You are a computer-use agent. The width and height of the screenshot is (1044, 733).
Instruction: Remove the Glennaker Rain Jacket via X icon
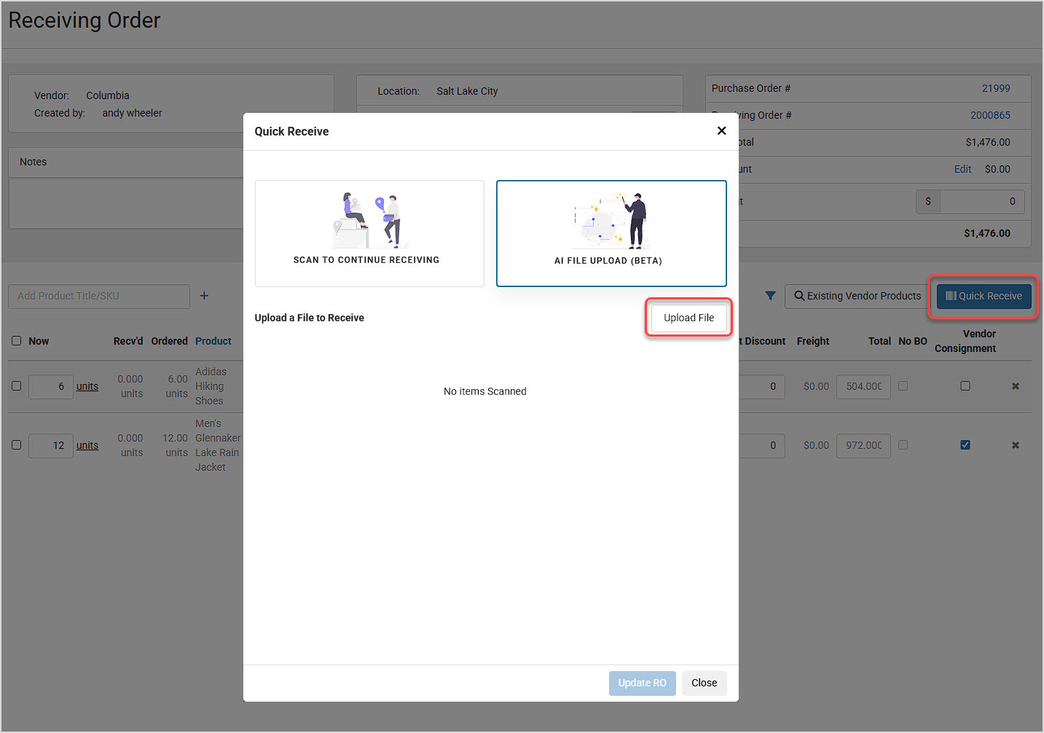[x=1016, y=444]
